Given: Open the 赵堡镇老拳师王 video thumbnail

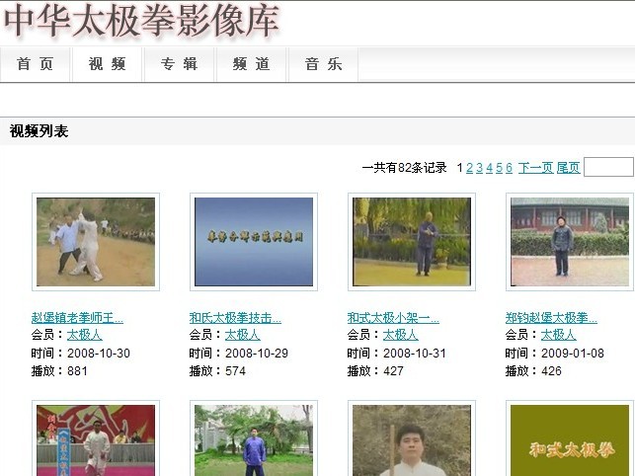Looking at the screenshot, I should (96, 242).
